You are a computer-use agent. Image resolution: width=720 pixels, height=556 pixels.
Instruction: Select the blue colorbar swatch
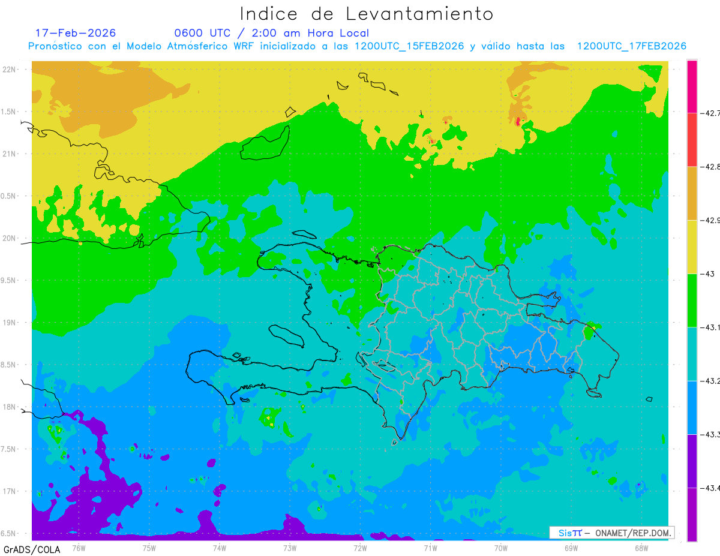click(692, 407)
